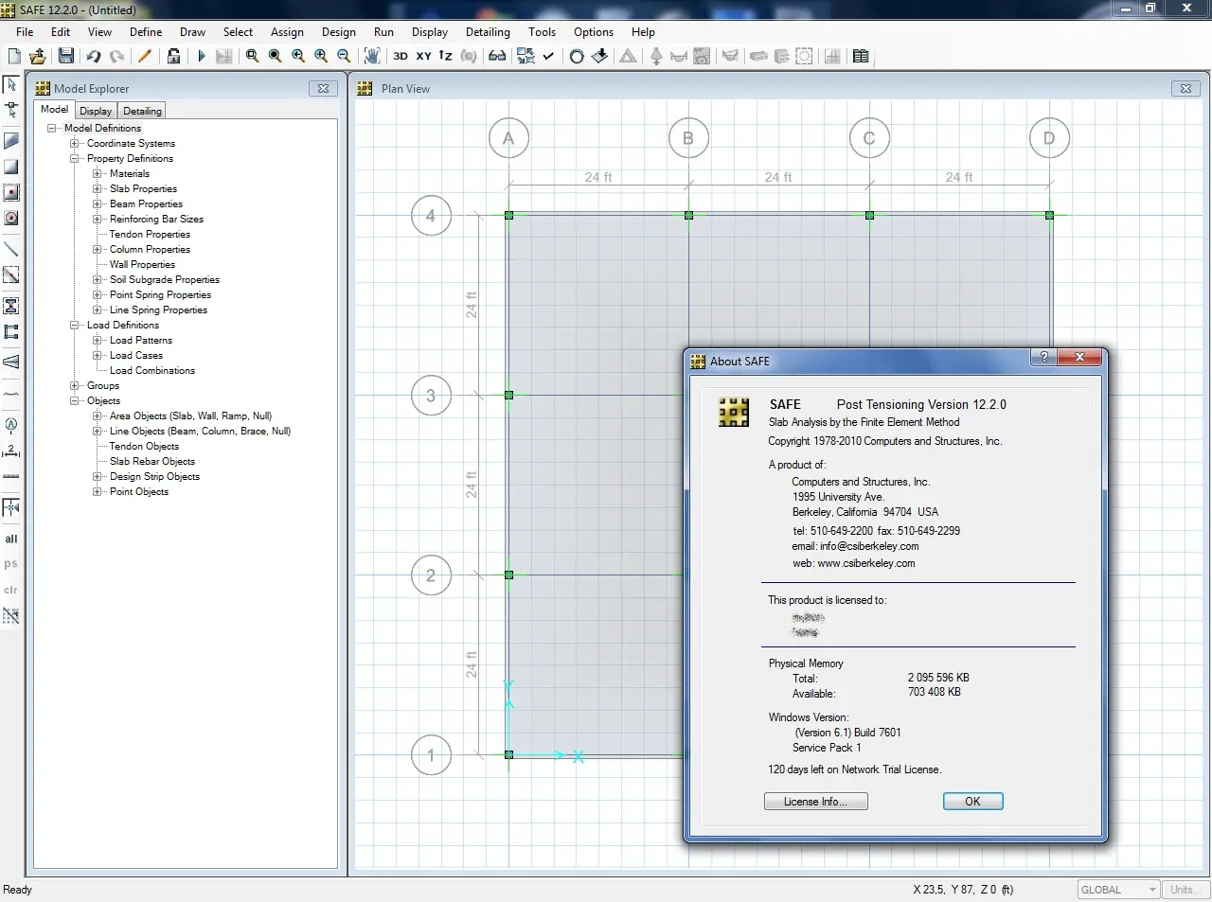The image size is (1212, 902).
Task: Close the About SAFE dialog
Action: pyautogui.click(x=1079, y=358)
